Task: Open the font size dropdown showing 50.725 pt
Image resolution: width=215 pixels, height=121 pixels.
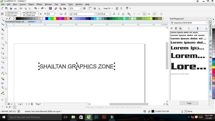Action: 109,14
